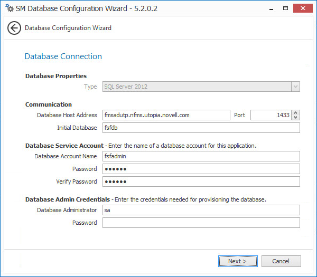This screenshot has width=317, height=277.
Task: Increase the port number with up arrow
Action: (x=296, y=112)
